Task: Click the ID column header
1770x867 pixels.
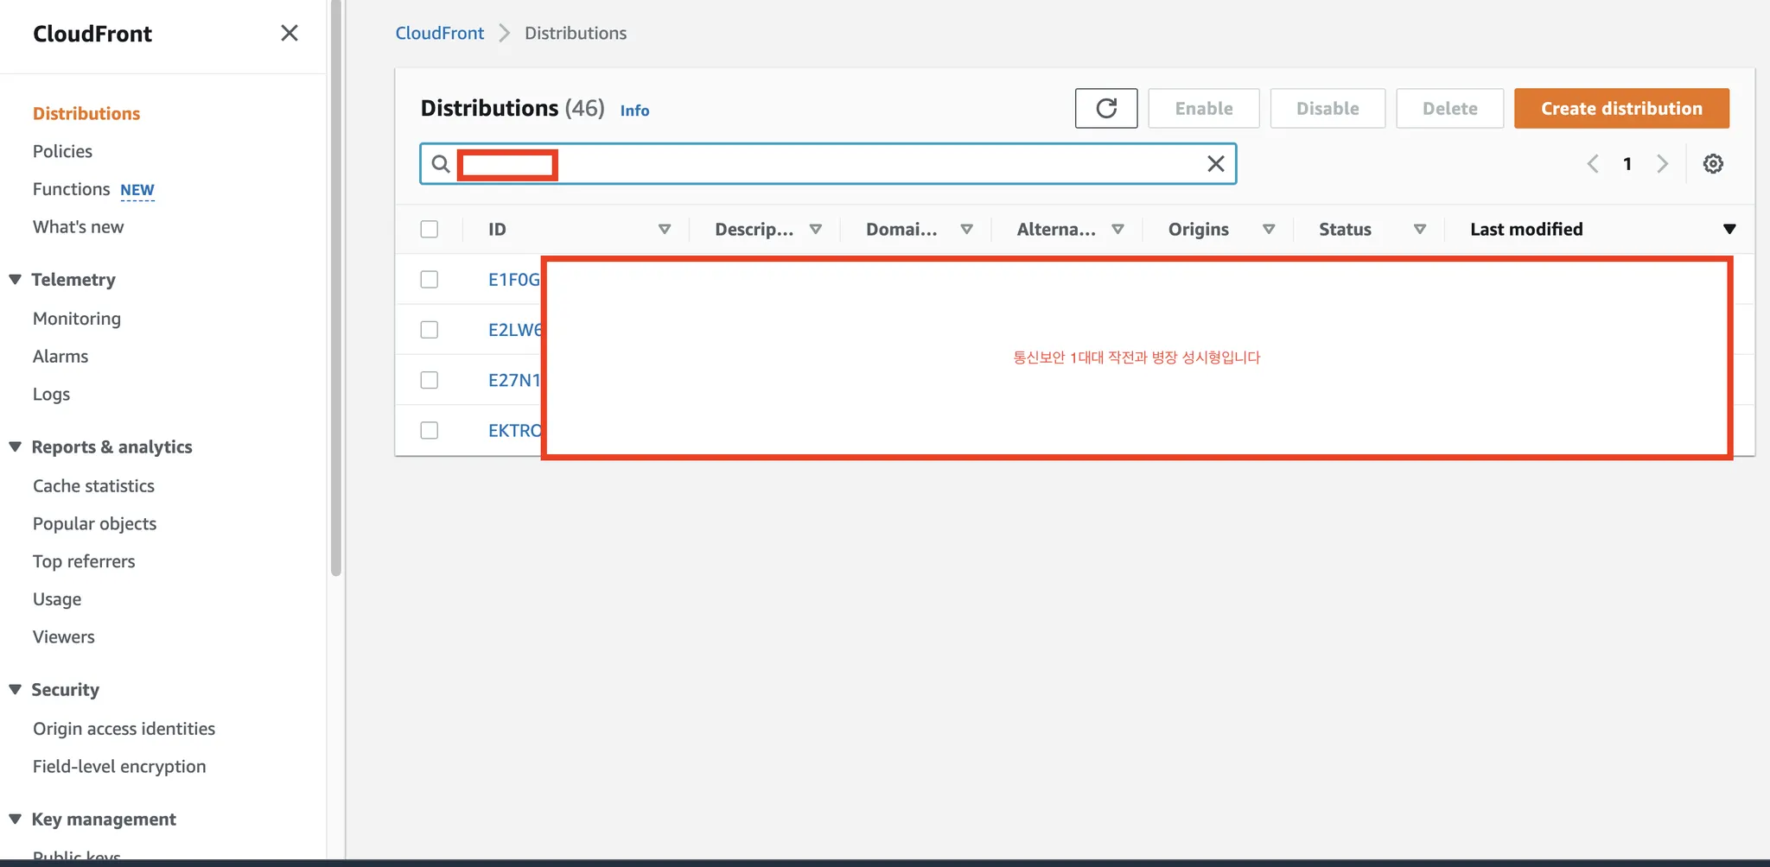Action: (x=497, y=229)
